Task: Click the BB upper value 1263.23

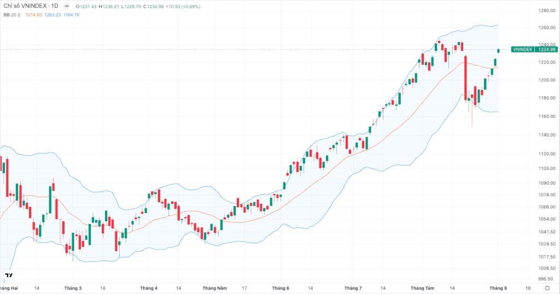Action: [52, 15]
